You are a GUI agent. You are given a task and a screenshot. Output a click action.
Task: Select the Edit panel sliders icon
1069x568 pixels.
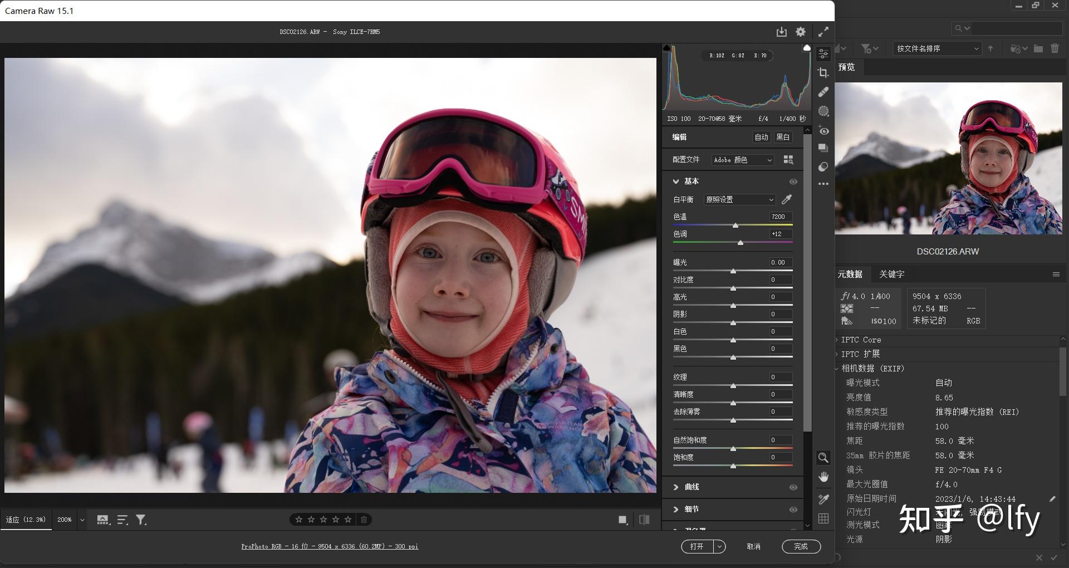coord(823,54)
